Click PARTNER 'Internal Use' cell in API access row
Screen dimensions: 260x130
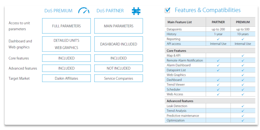tap(218, 44)
